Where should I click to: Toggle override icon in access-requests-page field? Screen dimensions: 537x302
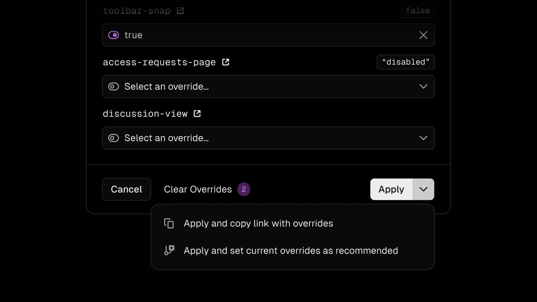[x=113, y=87]
